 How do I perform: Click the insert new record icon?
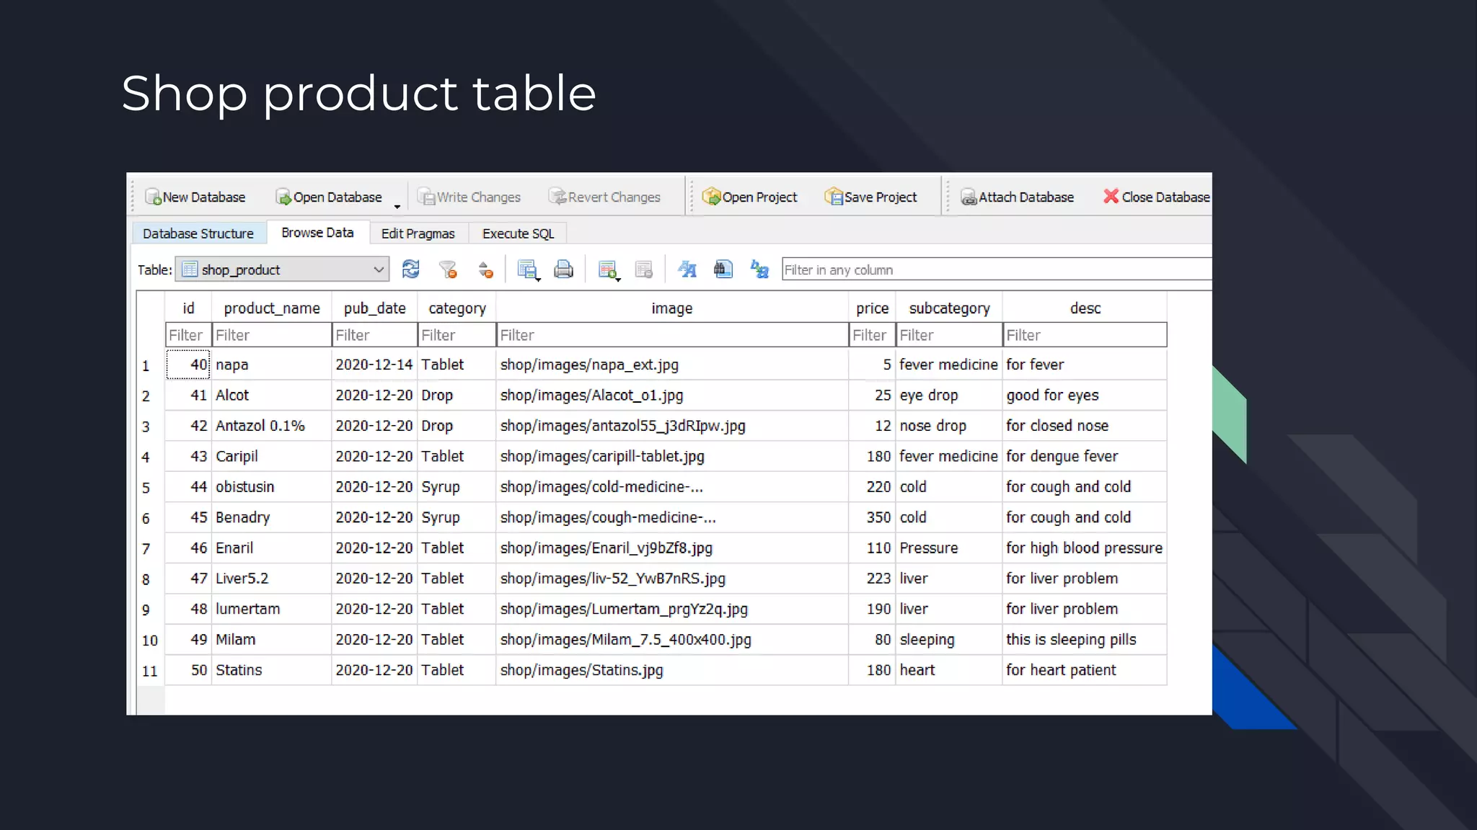point(608,269)
